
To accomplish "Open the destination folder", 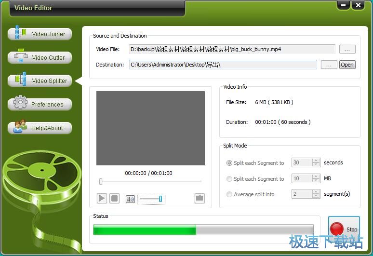I will (x=347, y=65).
